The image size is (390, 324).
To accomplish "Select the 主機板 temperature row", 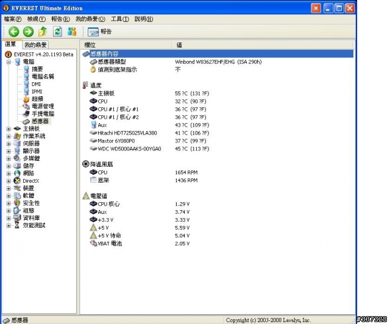I will click(x=218, y=94).
